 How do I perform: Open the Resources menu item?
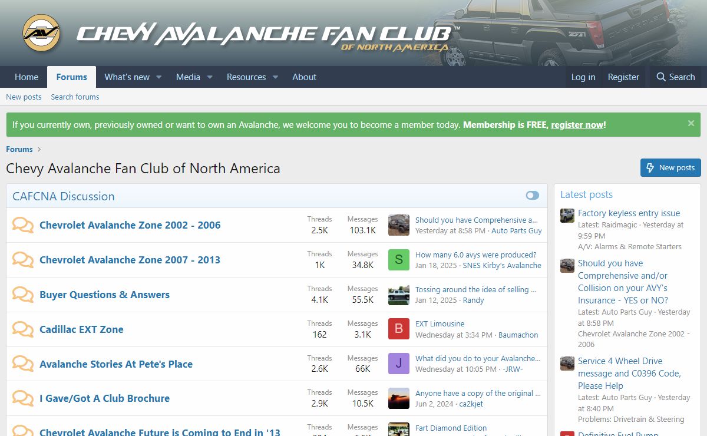pos(246,77)
